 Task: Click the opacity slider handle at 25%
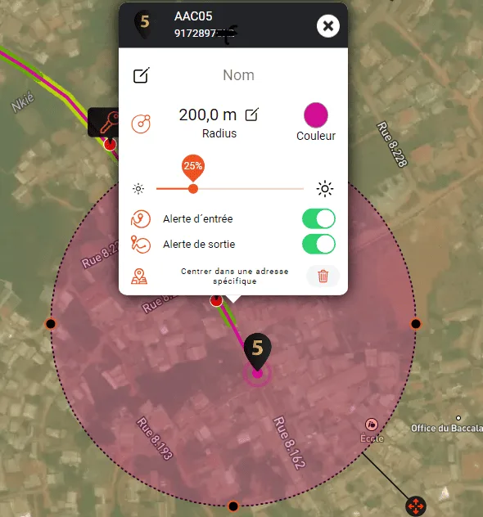[x=193, y=189]
